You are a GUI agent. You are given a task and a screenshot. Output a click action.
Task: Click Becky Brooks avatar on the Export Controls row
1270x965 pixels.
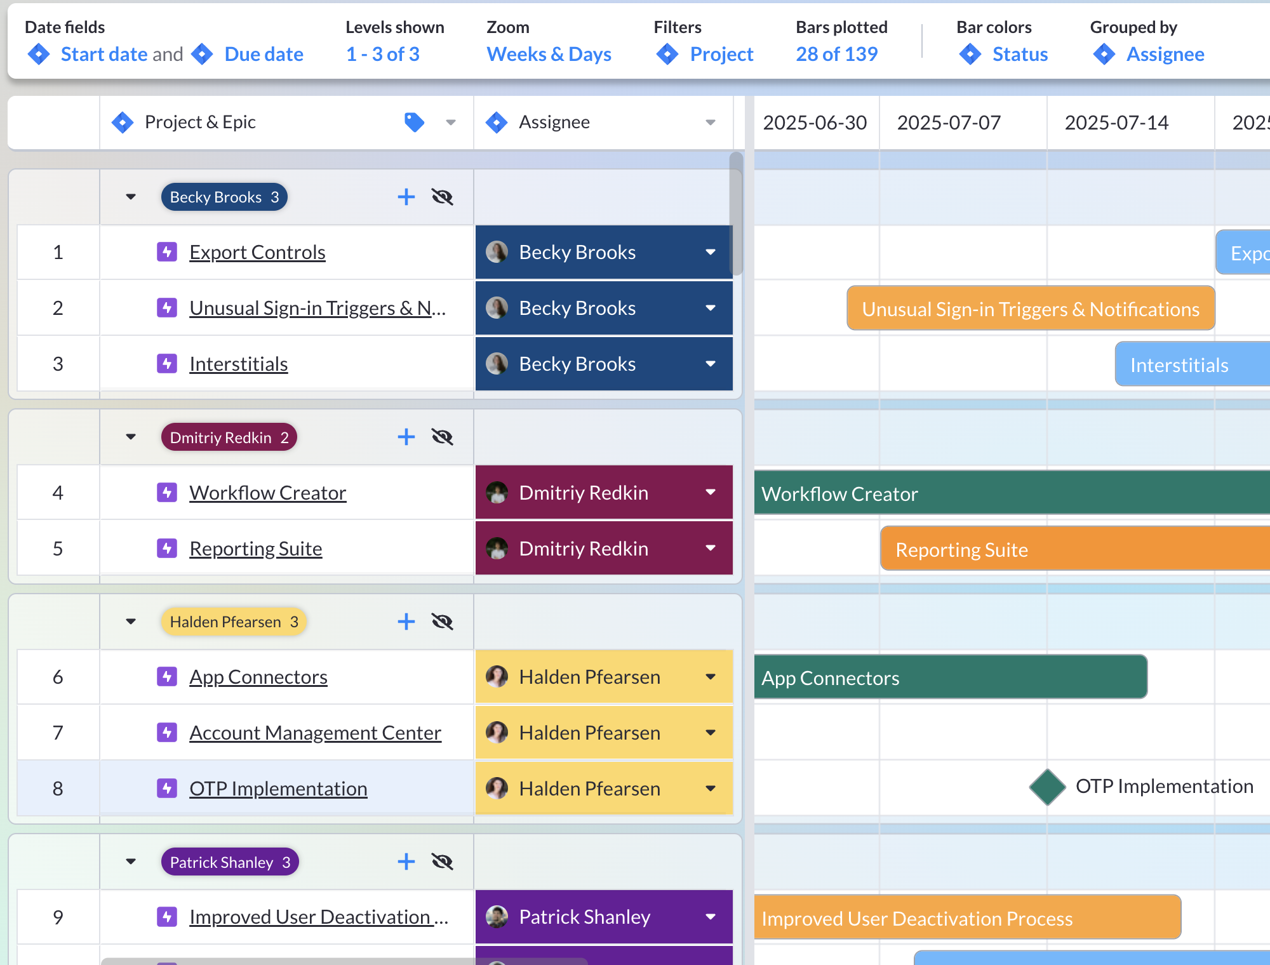[497, 252]
